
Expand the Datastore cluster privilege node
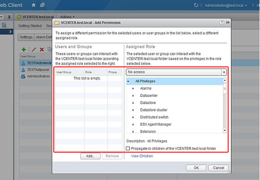click(133, 110)
